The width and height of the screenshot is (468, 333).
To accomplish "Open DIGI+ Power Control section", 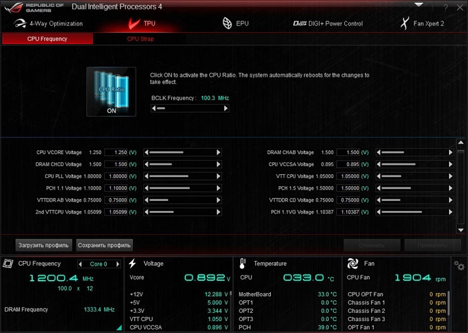I will click(328, 23).
